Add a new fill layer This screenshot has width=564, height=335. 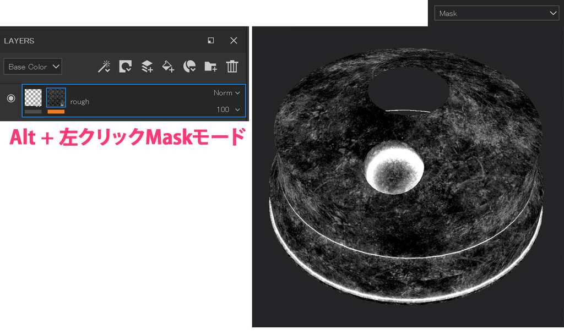[168, 67]
